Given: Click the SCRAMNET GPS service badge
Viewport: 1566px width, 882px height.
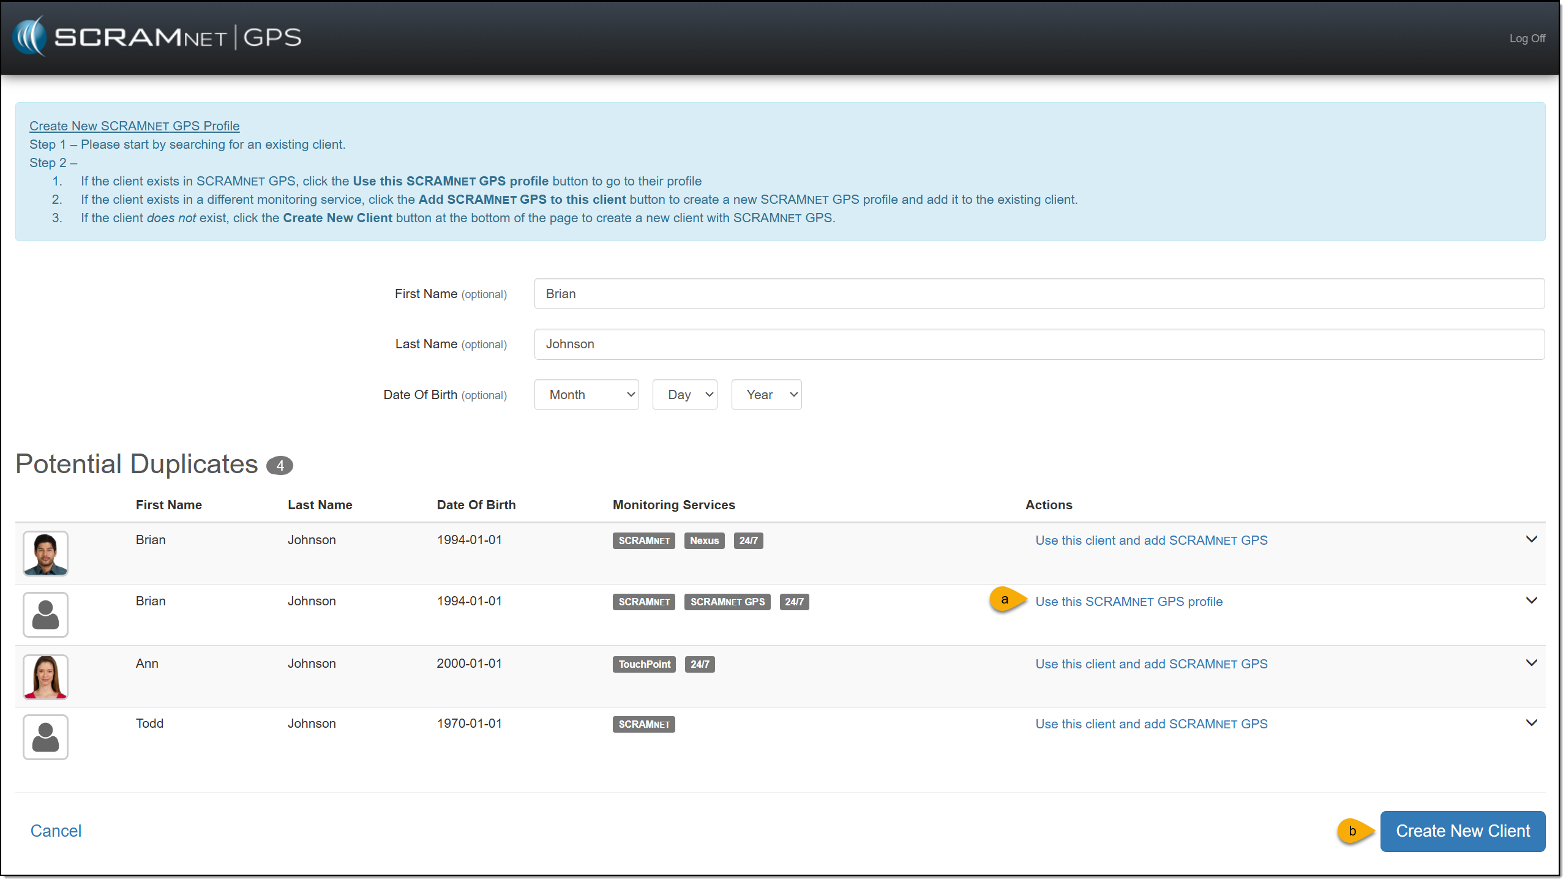Looking at the screenshot, I should coord(727,602).
